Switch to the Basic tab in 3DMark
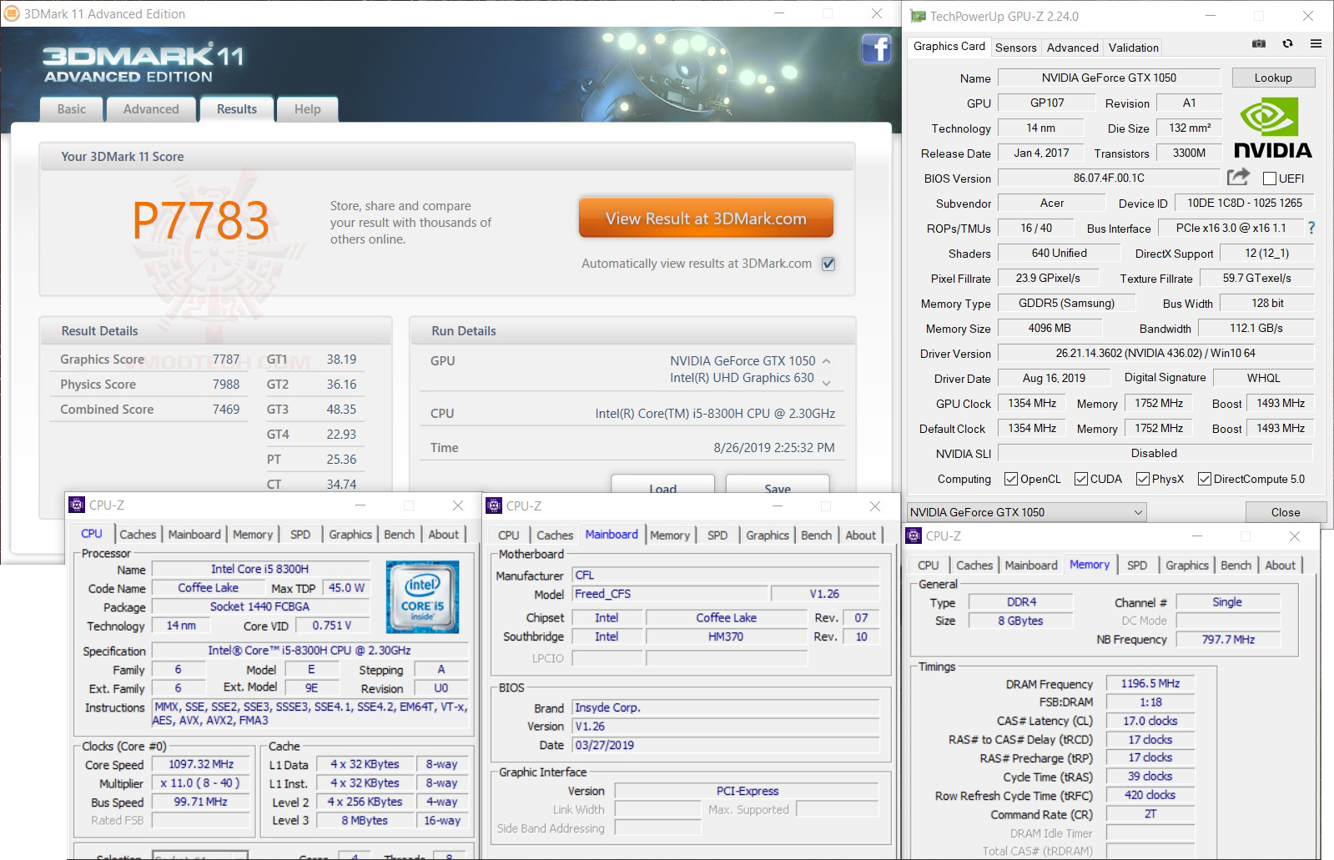The width and height of the screenshot is (1334, 860). pyautogui.click(x=72, y=109)
